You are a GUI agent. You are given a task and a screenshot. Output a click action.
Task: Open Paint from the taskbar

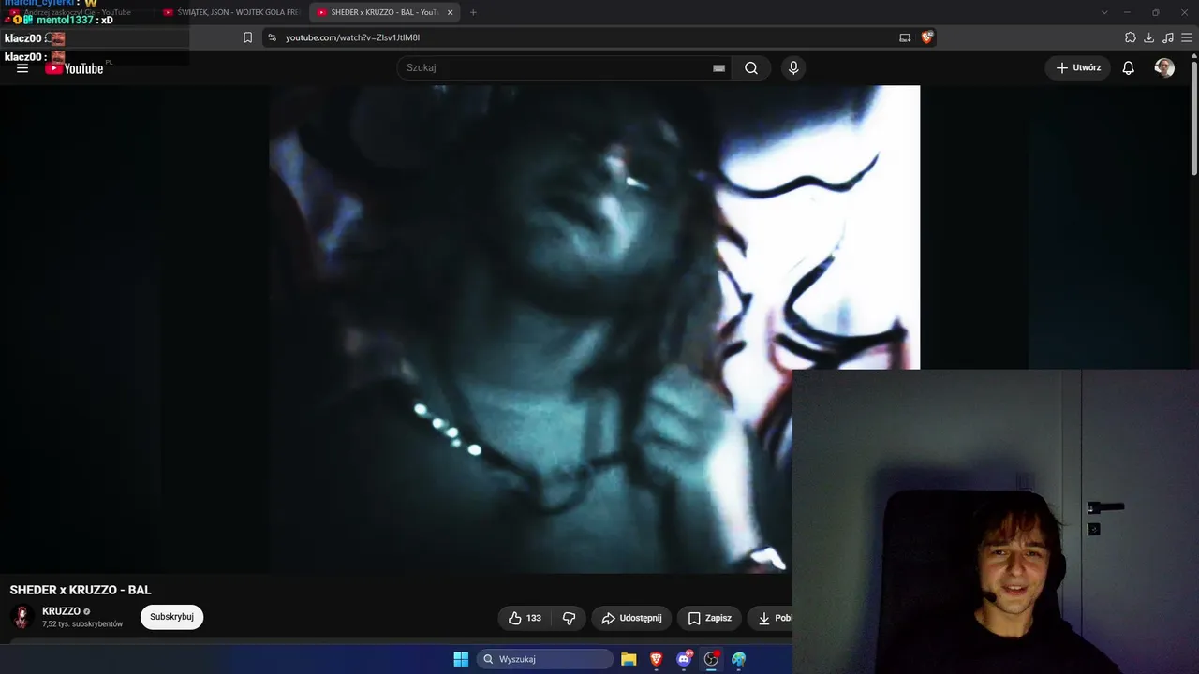tap(739, 659)
